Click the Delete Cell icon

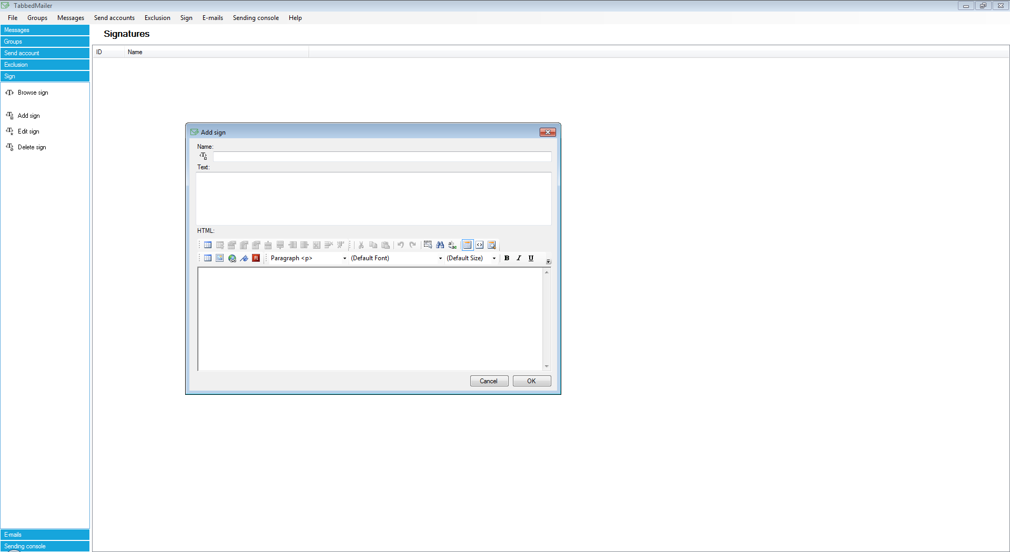coord(317,245)
